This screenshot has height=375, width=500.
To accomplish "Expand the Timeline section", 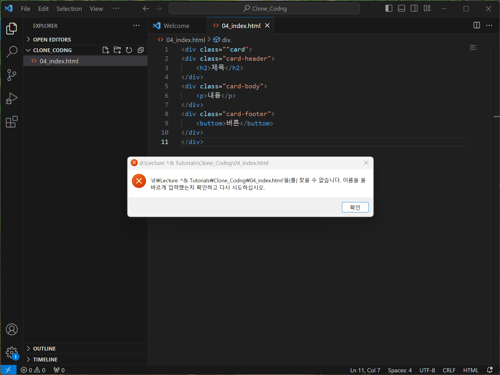I will (86, 359).
